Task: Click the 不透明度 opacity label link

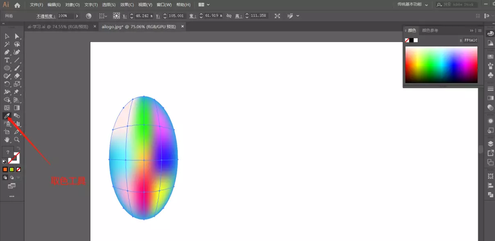Action: tap(46, 16)
